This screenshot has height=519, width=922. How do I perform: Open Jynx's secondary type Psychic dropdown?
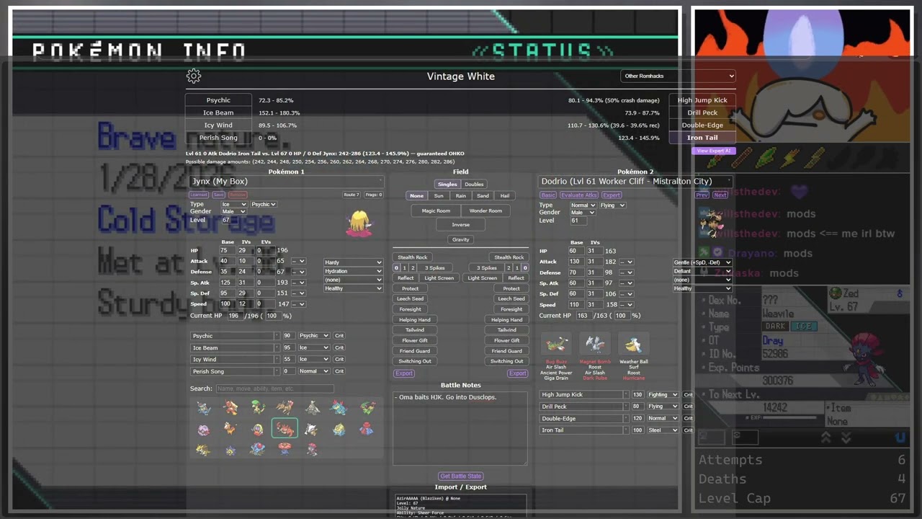264,204
